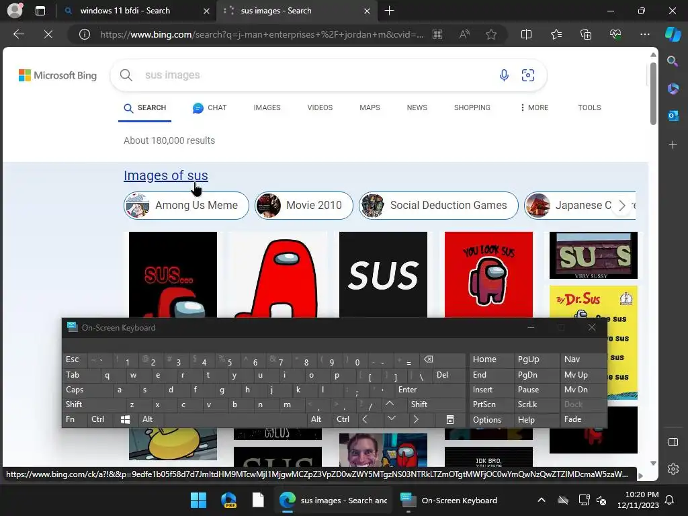Expand the MORE search categories menu

[534, 107]
